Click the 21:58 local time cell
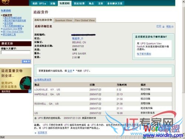 pyautogui.click(x=120, y=99)
